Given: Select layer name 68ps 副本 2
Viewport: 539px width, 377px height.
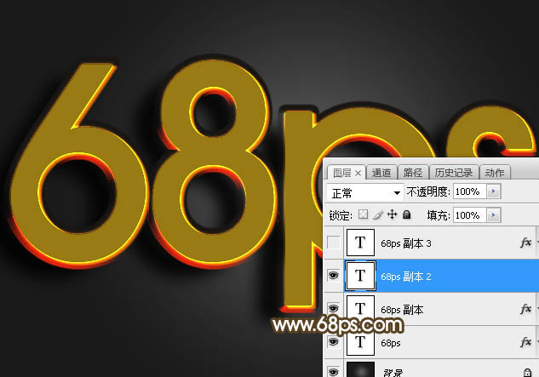Looking at the screenshot, I should click(x=405, y=277).
